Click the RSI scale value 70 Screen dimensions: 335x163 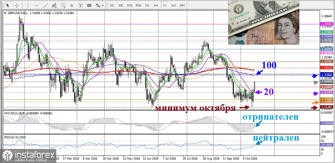(x=323, y=141)
